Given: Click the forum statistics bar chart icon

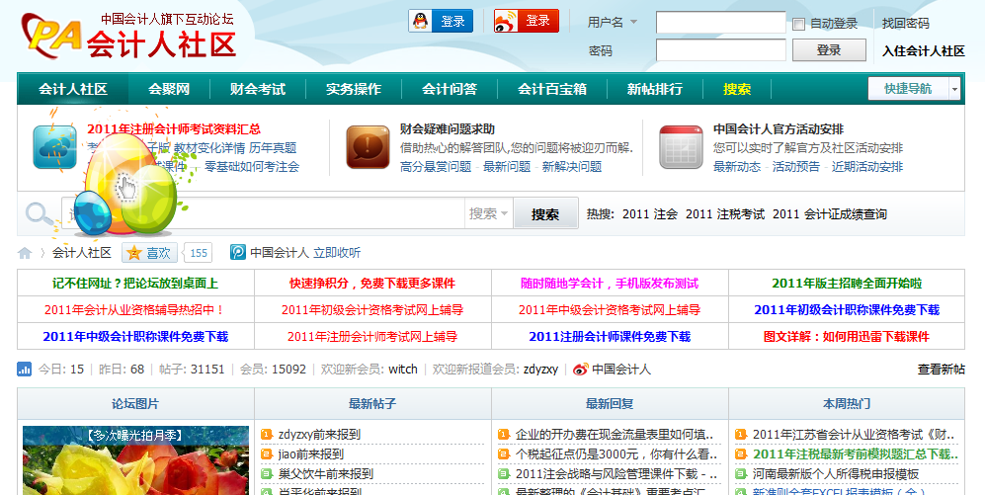Looking at the screenshot, I should pyautogui.click(x=24, y=369).
